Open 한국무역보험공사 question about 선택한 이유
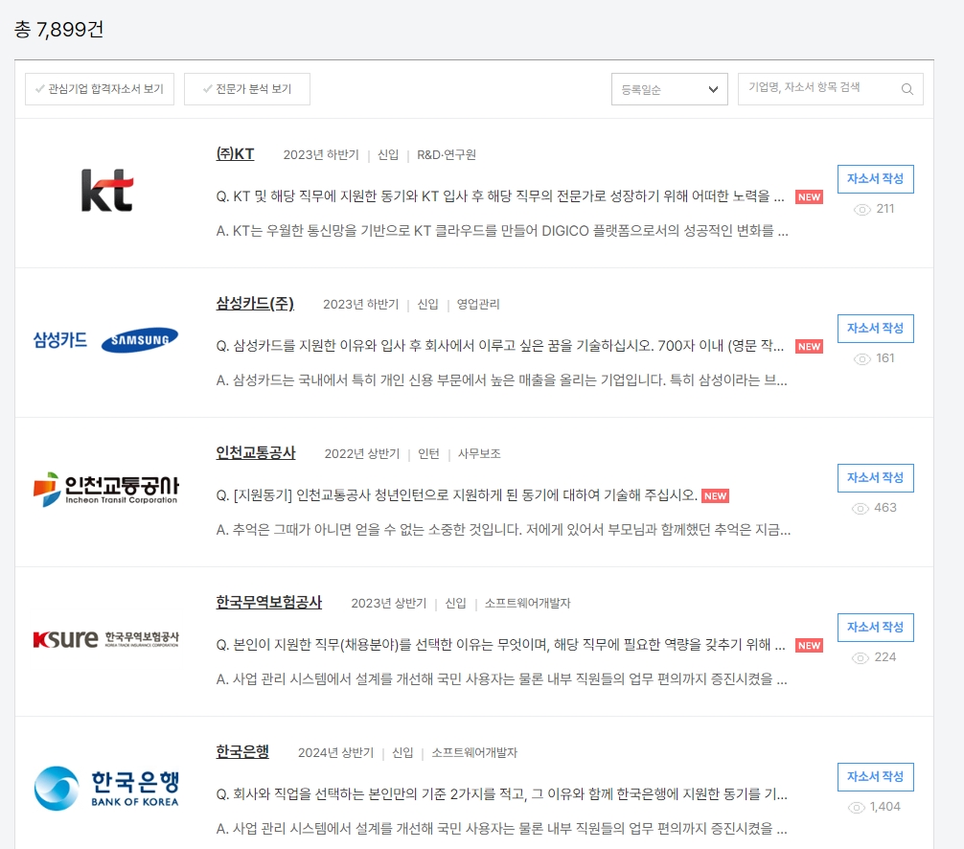This screenshot has width=964, height=849. point(500,644)
